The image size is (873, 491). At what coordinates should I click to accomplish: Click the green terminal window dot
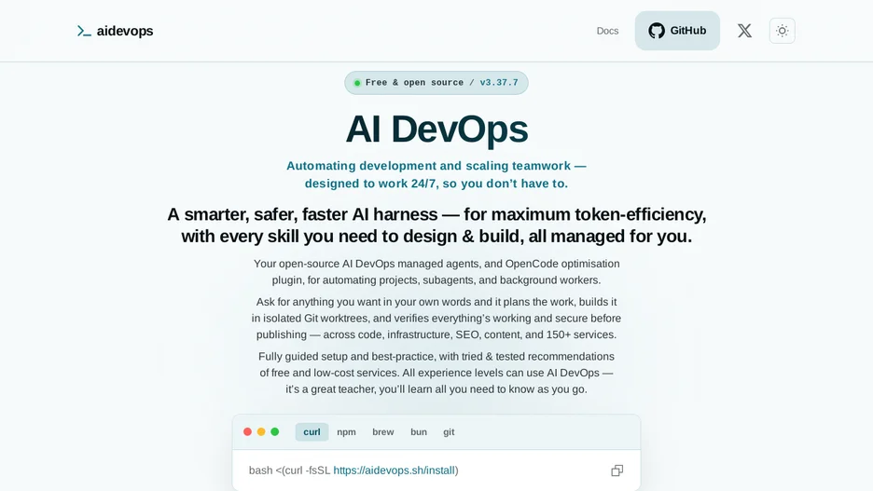pyautogui.click(x=274, y=431)
